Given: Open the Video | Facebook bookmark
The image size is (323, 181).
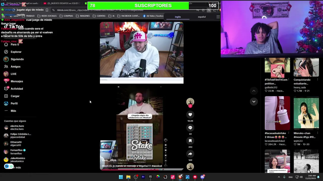Looking at the screenshot, I should (153, 16).
